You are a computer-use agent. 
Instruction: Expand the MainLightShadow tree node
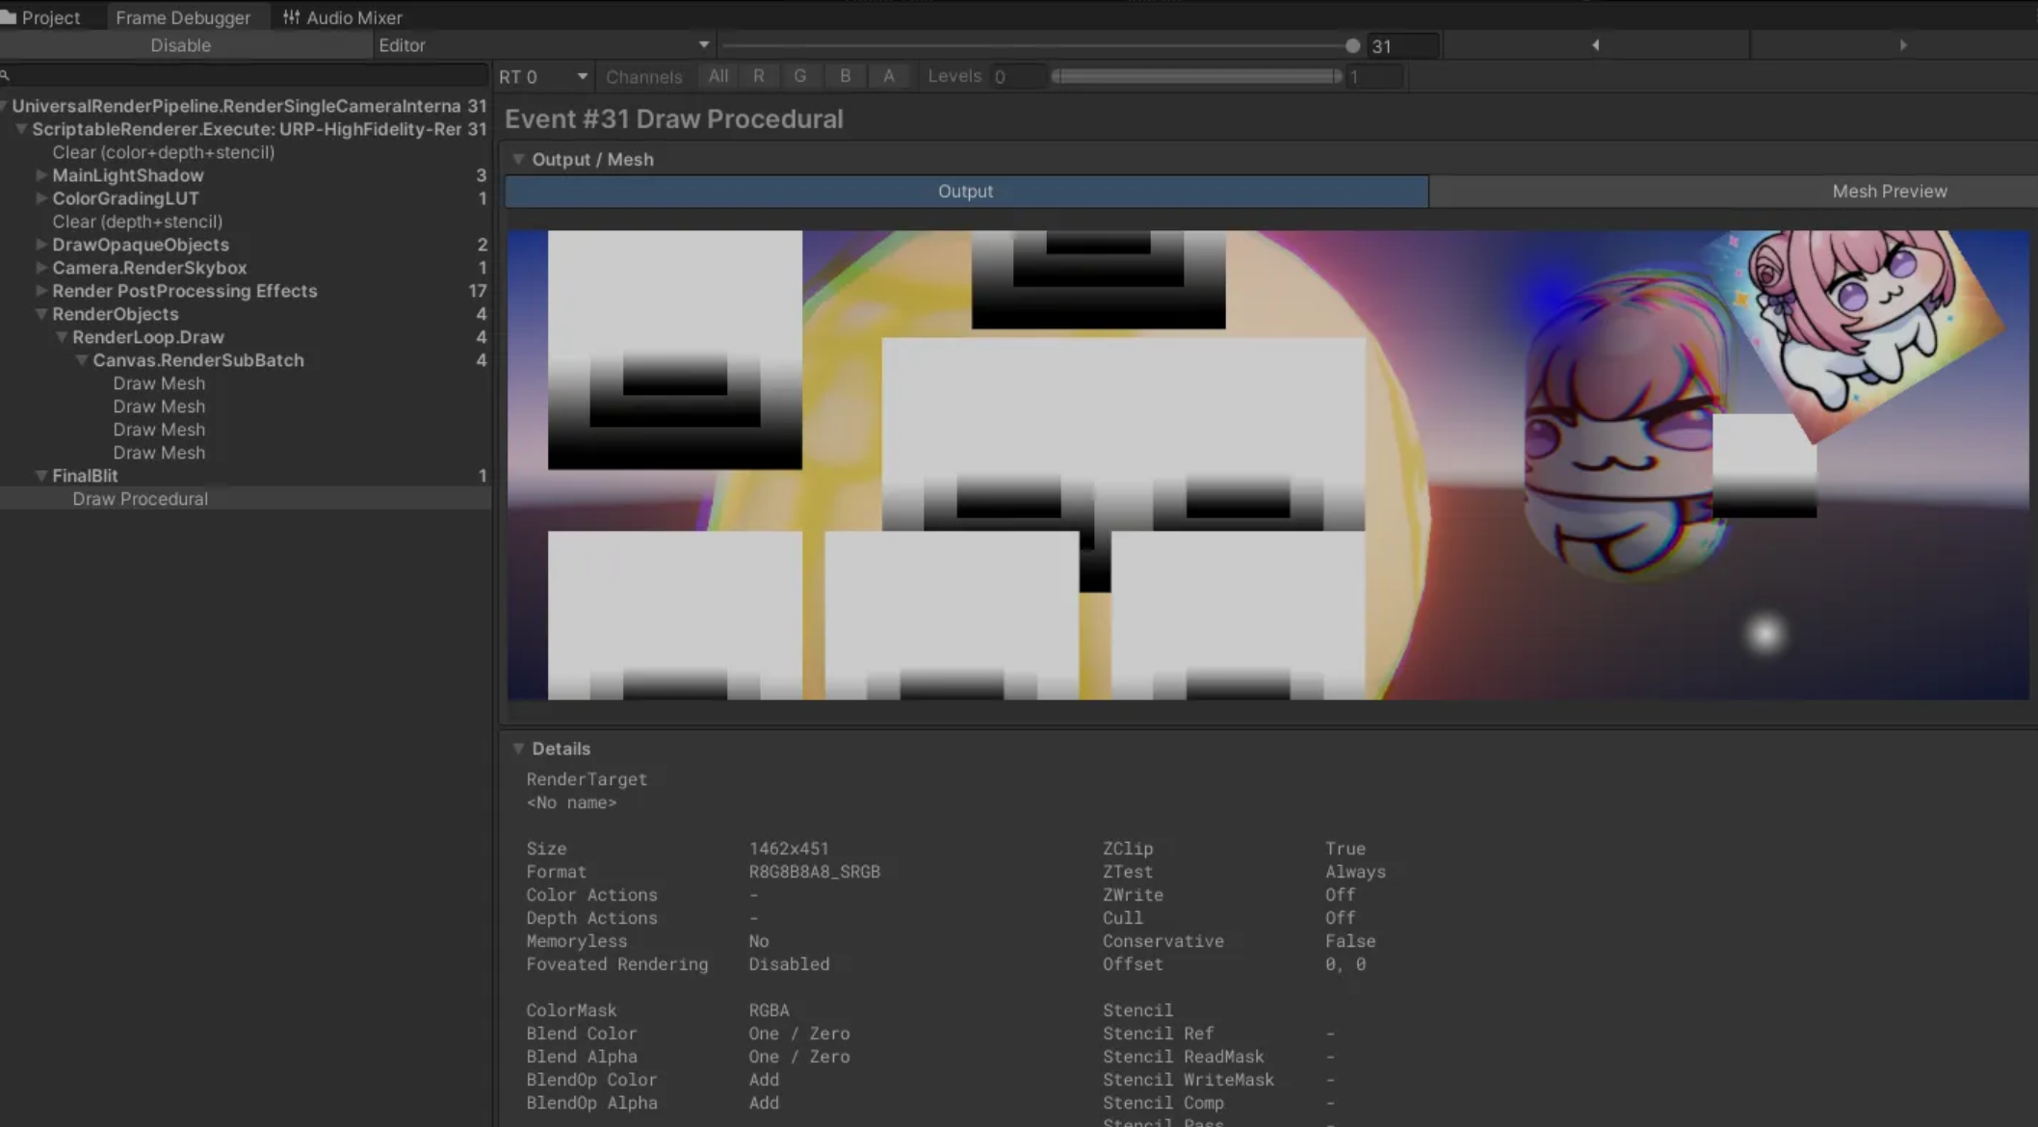(x=41, y=175)
